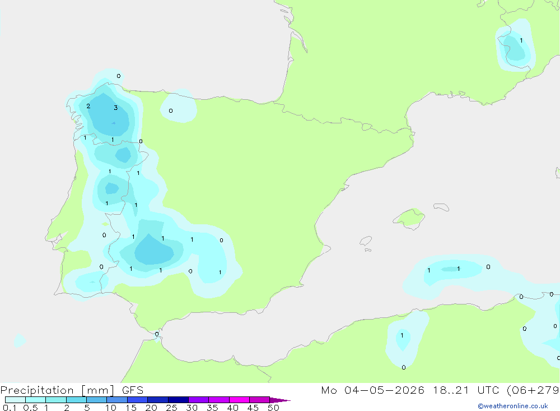The height and width of the screenshot is (411, 560).
Task: Click Mallorca island on the map
Action: tap(409, 218)
